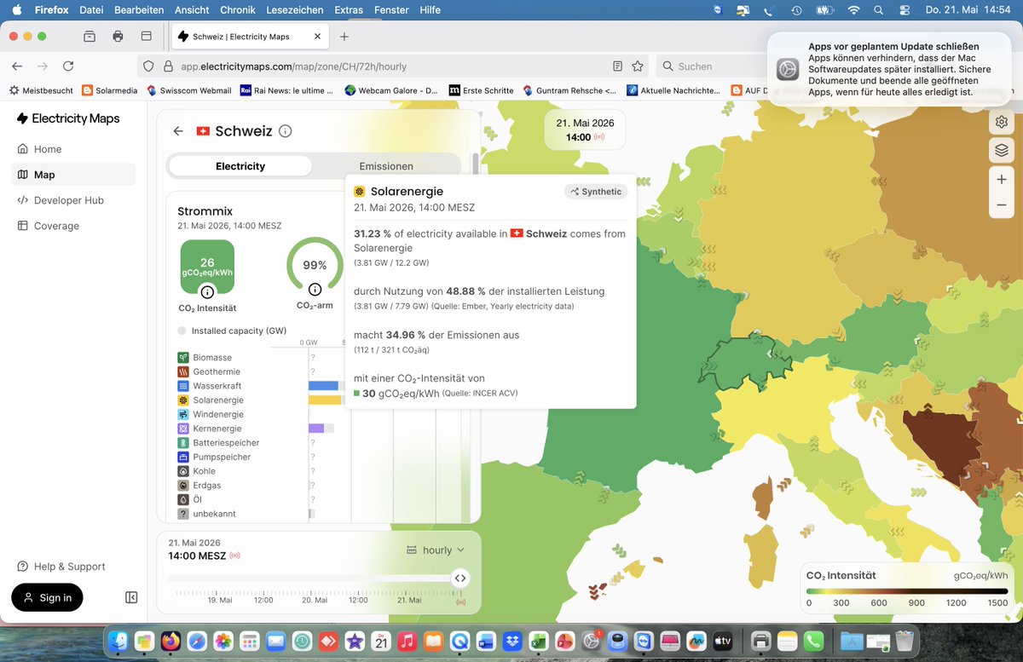The width and height of the screenshot is (1023, 662).
Task: Click the Pumpspeicher icon
Action: click(183, 457)
